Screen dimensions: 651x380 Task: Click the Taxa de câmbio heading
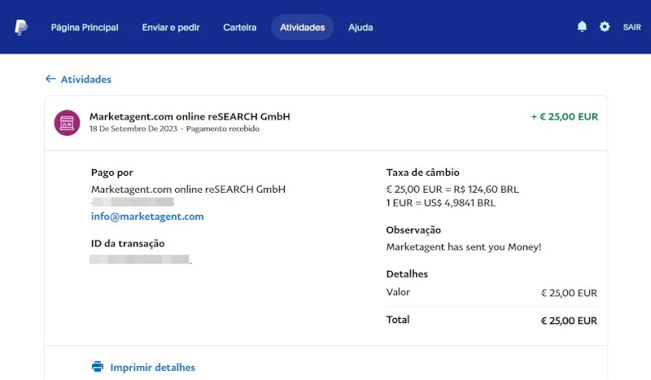pyautogui.click(x=422, y=173)
